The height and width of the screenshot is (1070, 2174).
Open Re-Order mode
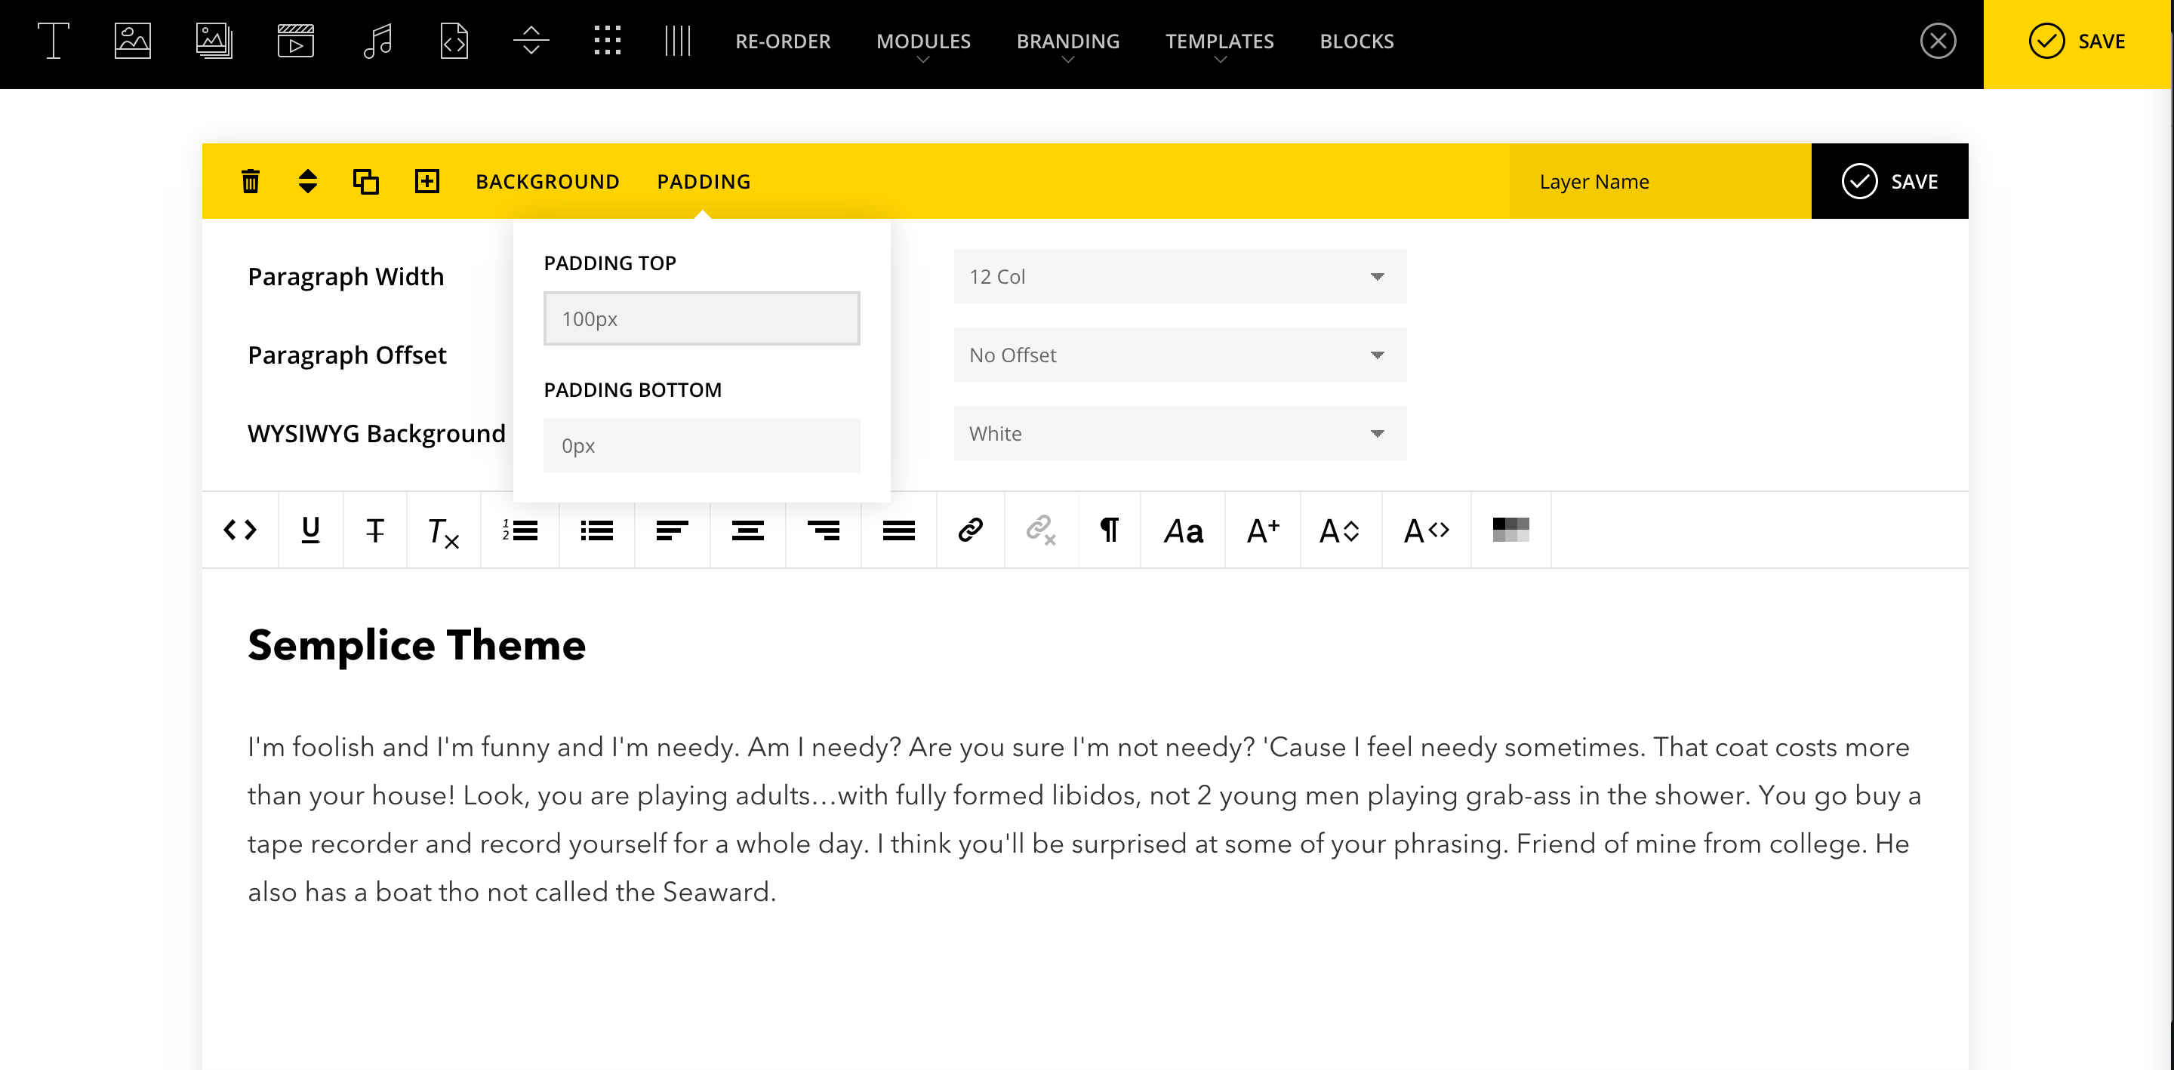tap(782, 42)
